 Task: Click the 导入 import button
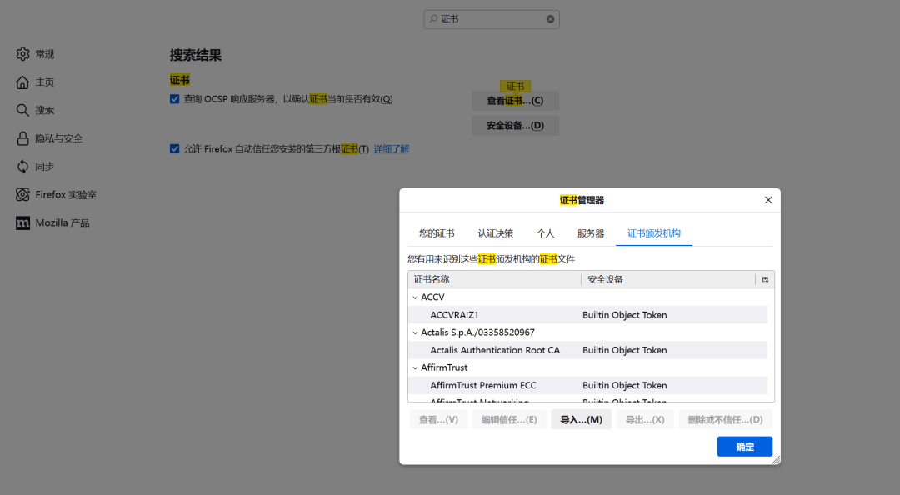click(581, 420)
